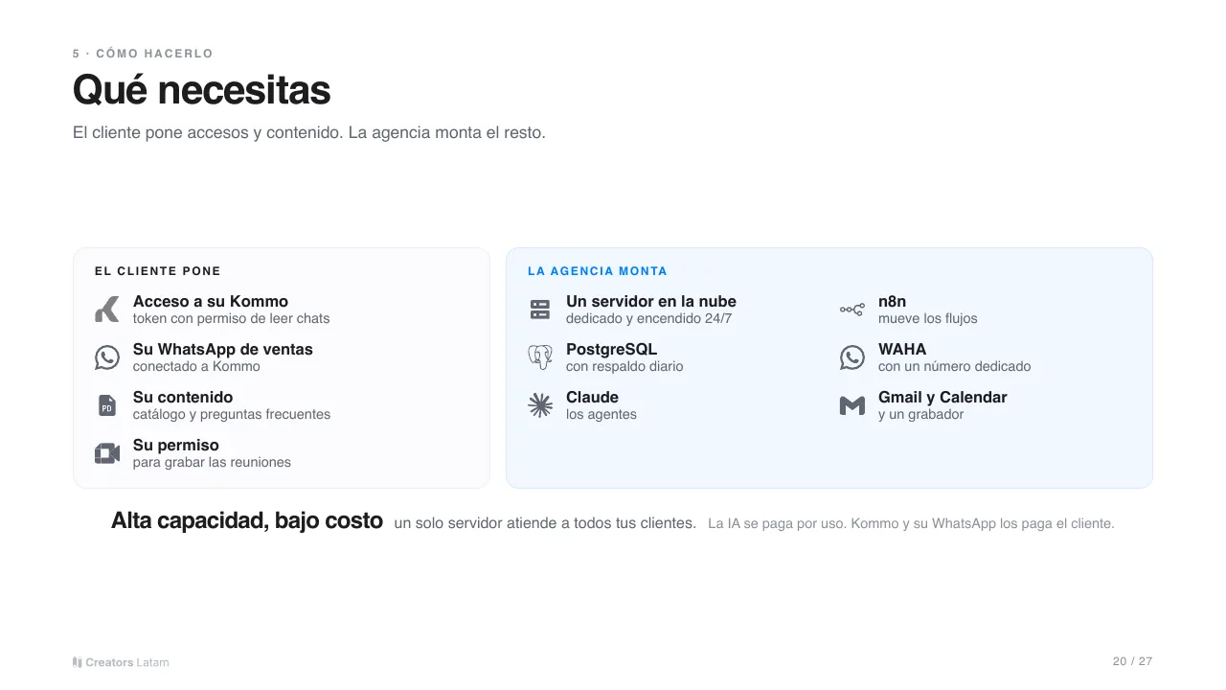Click 'para grabar las reuniones' text
Image resolution: width=1226 pixels, height=690 pixels.
coord(212,462)
